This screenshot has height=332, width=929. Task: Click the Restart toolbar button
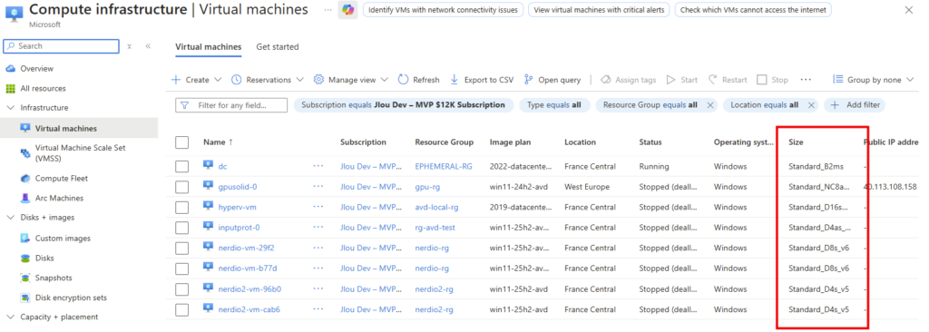728,80
